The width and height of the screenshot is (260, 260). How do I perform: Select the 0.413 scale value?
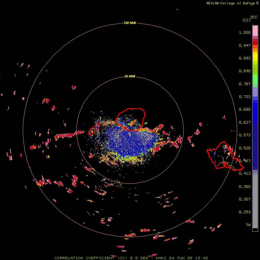point(245,174)
